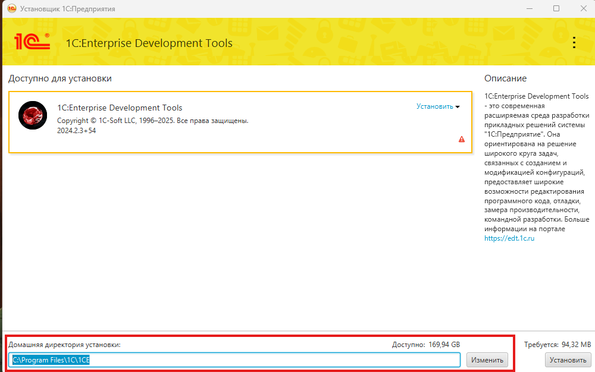The height and width of the screenshot is (372, 595).
Task: Click the available space value 169,94 GB
Action: 444,345
